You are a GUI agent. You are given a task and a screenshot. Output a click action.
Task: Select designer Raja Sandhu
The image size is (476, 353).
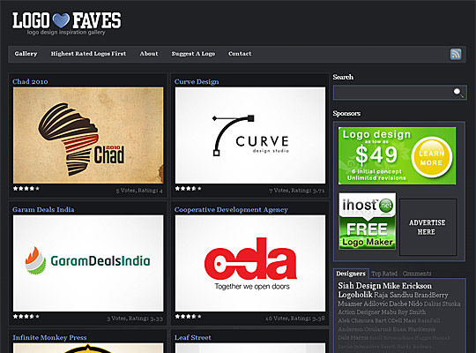tap(393, 296)
